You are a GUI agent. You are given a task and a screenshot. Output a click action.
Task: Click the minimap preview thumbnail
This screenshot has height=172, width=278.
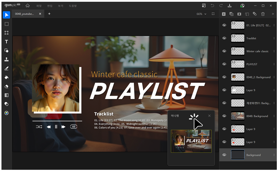[x=191, y=141]
